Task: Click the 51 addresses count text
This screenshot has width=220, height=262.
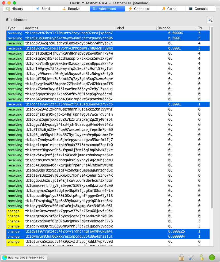Action: [17, 20]
